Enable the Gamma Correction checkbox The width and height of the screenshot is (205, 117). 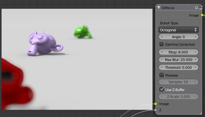point(162,44)
